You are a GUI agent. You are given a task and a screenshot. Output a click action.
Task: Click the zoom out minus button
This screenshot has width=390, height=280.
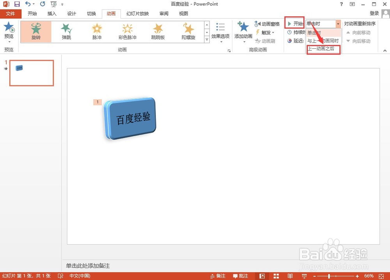(315, 276)
